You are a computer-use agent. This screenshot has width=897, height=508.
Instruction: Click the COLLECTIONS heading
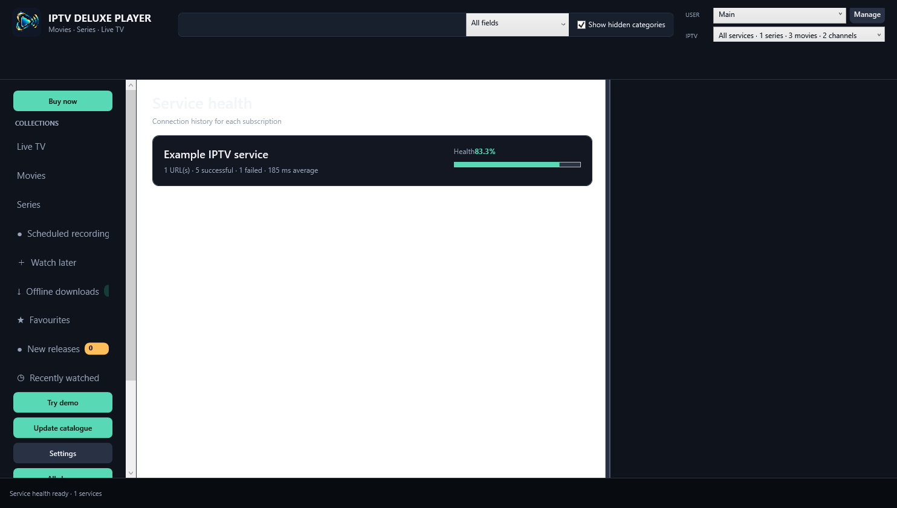pyautogui.click(x=37, y=123)
